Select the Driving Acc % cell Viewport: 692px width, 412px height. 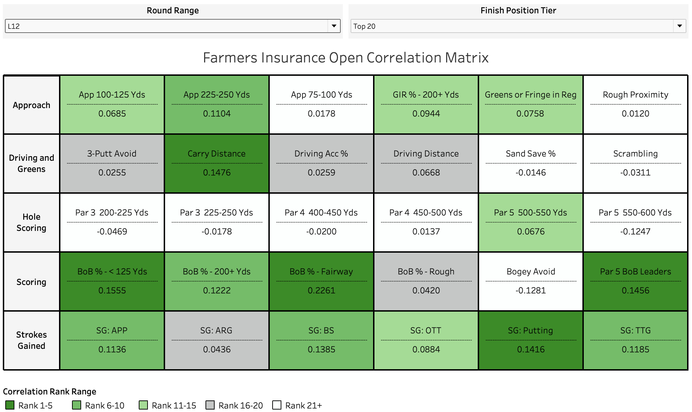[x=321, y=164]
